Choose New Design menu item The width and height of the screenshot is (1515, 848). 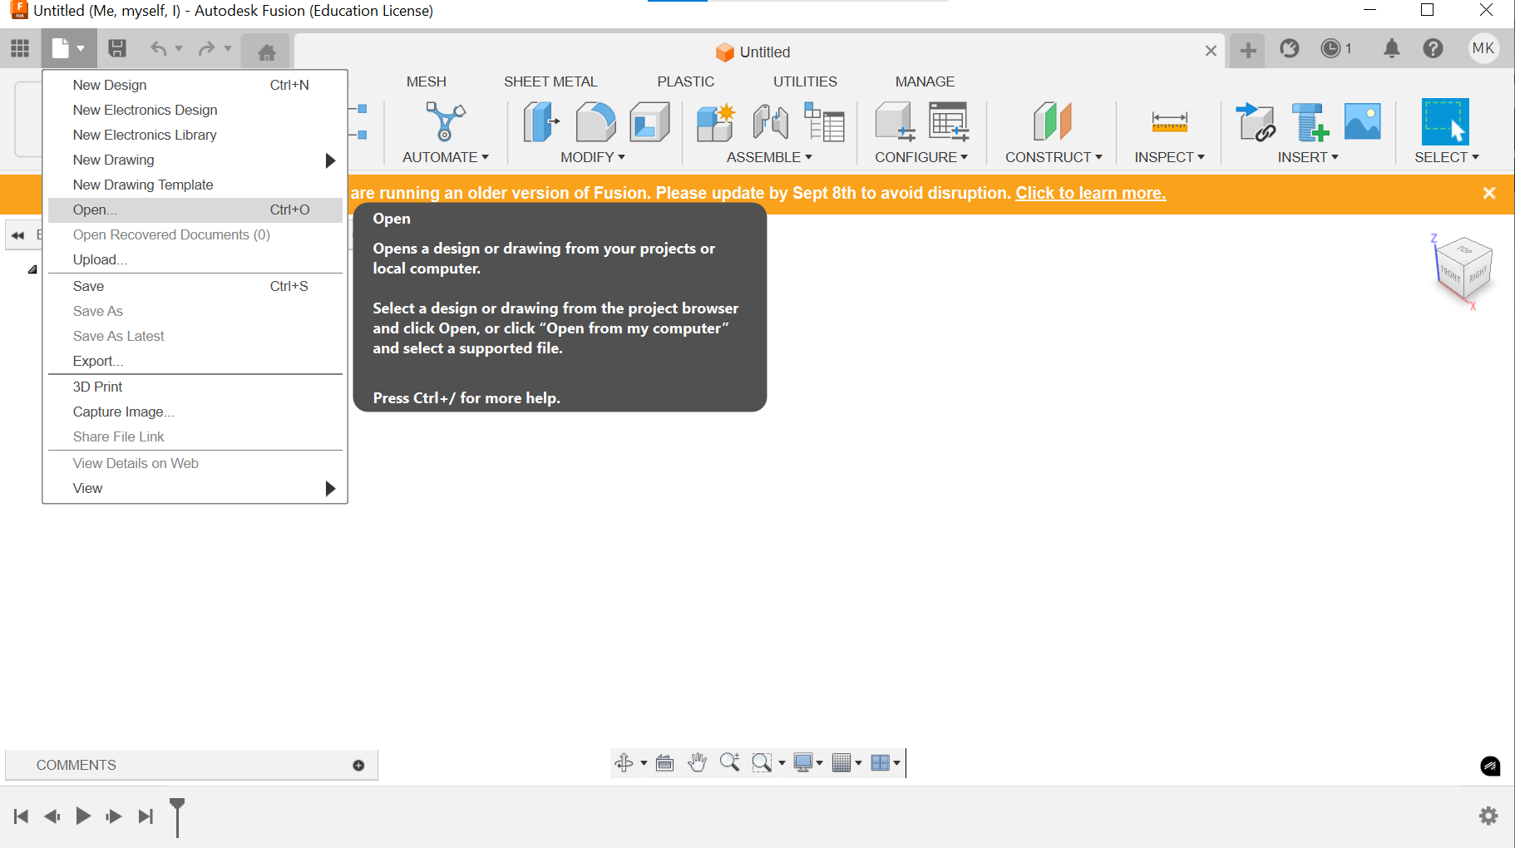tap(195, 85)
